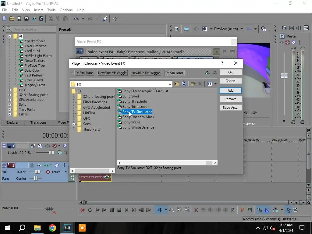Go to start of the timeline

coord(126,210)
